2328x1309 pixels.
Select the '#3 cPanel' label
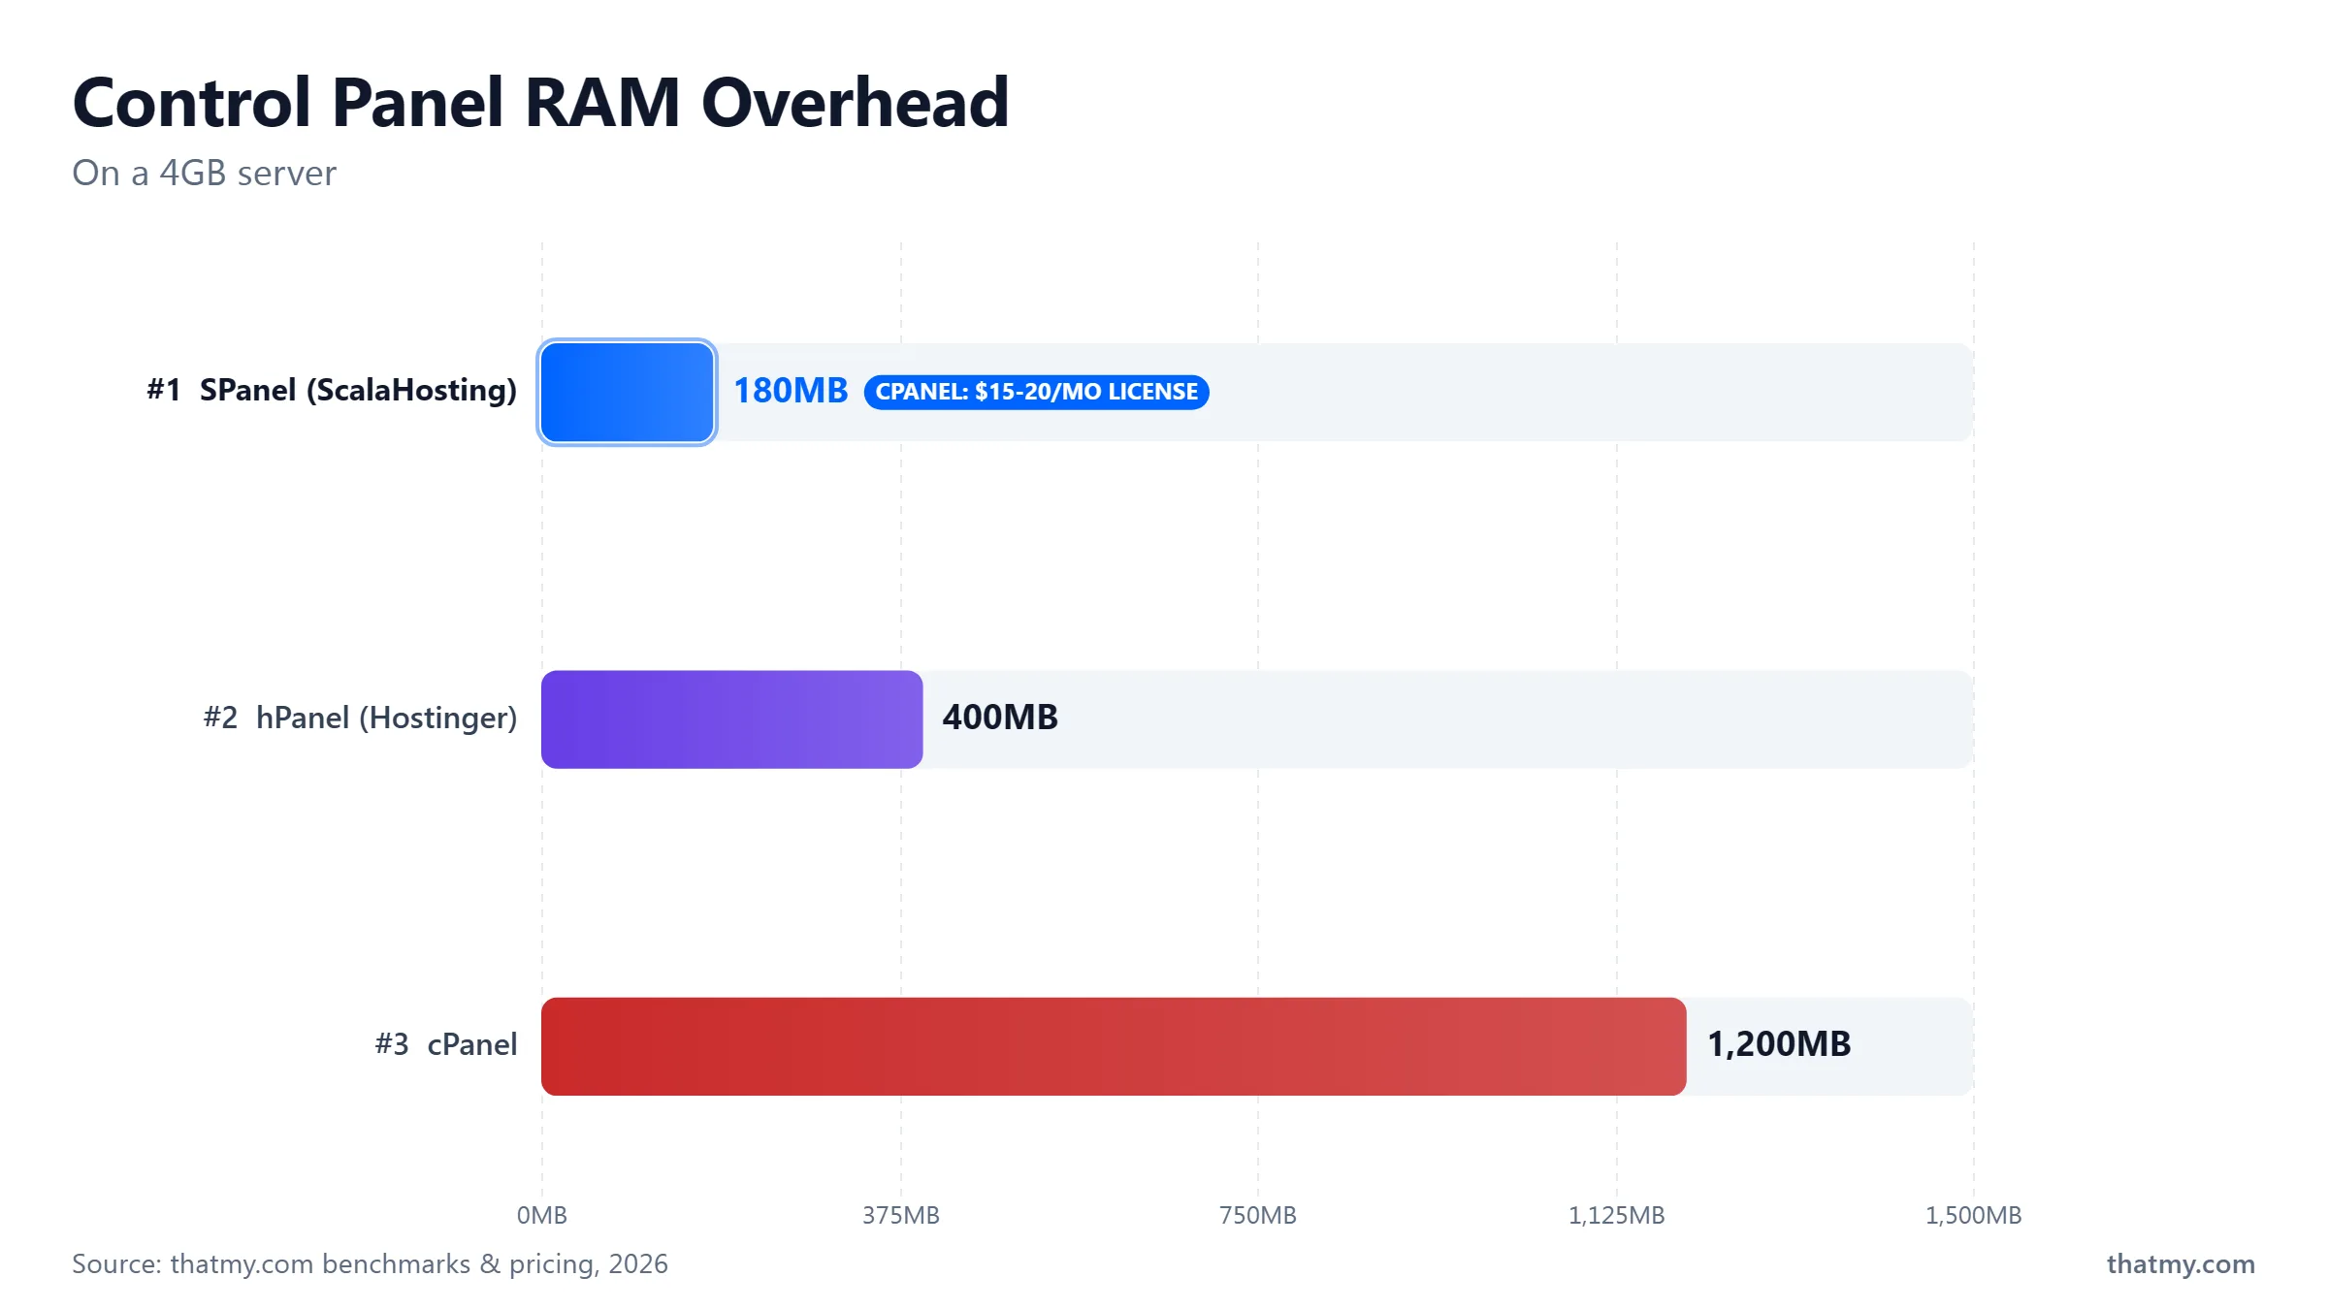pos(446,1045)
